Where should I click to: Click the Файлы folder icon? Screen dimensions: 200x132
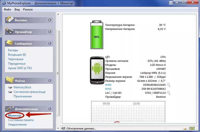tap(10, 80)
